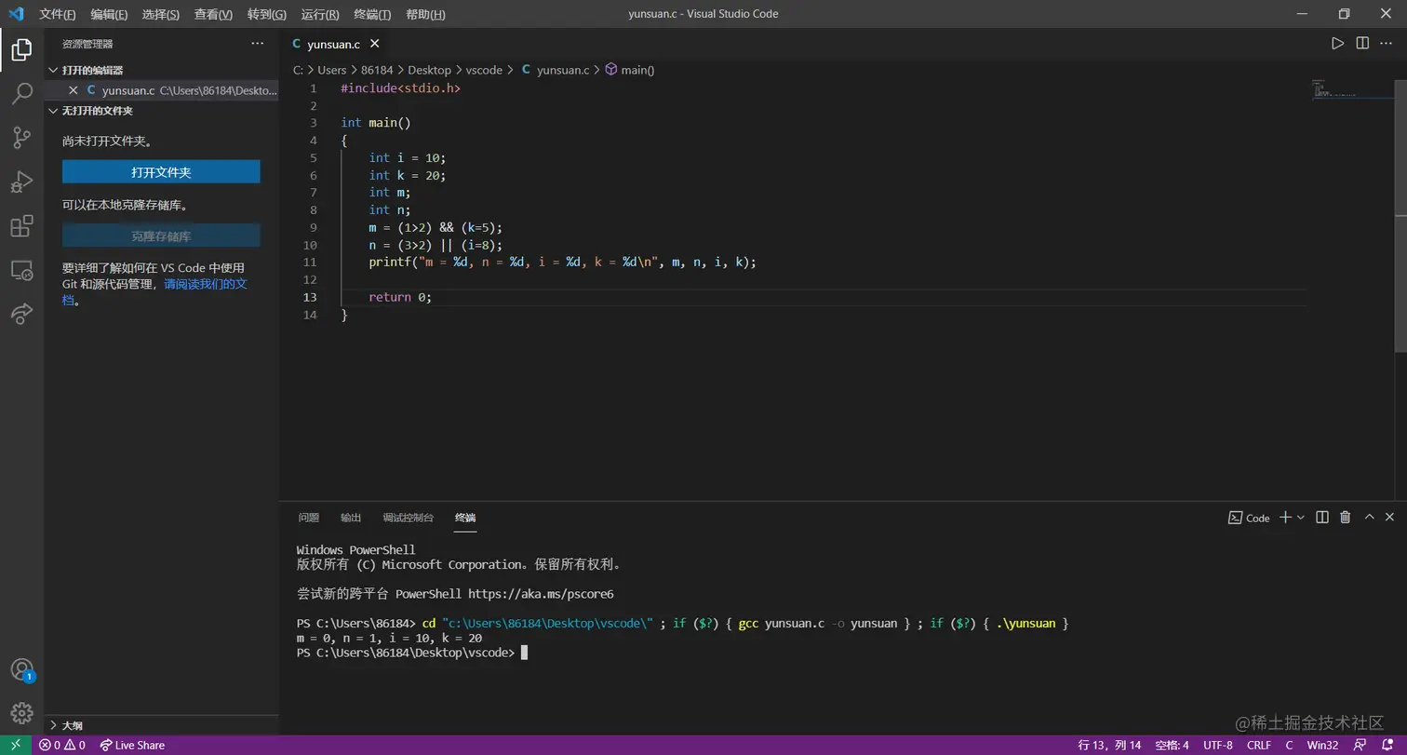Open the remote window indicator
Image resolution: width=1407 pixels, height=755 pixels.
coord(16,745)
